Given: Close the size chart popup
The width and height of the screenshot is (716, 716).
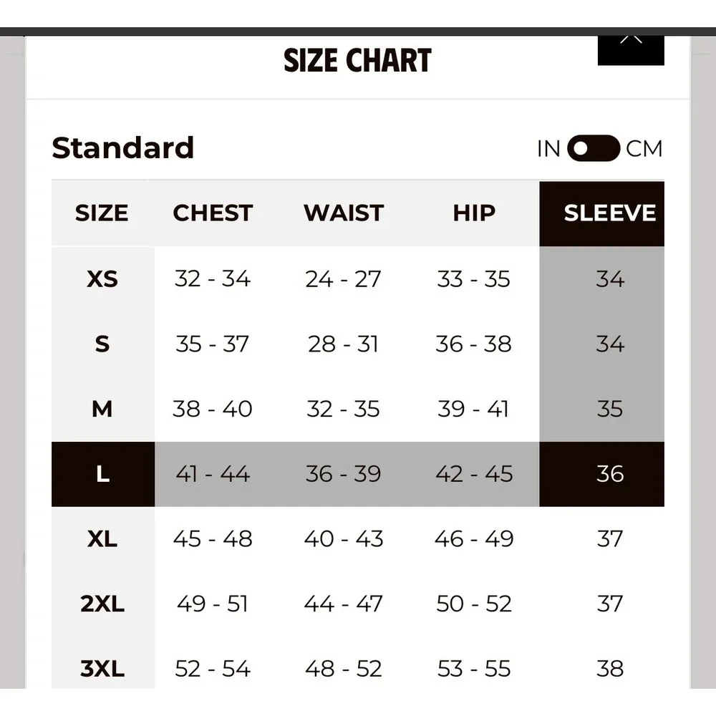Looking at the screenshot, I should [631, 47].
